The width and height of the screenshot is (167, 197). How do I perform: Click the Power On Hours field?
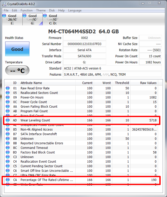coord(150,62)
